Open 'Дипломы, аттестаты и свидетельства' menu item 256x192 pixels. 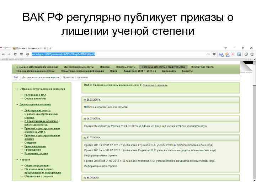tap(163, 67)
